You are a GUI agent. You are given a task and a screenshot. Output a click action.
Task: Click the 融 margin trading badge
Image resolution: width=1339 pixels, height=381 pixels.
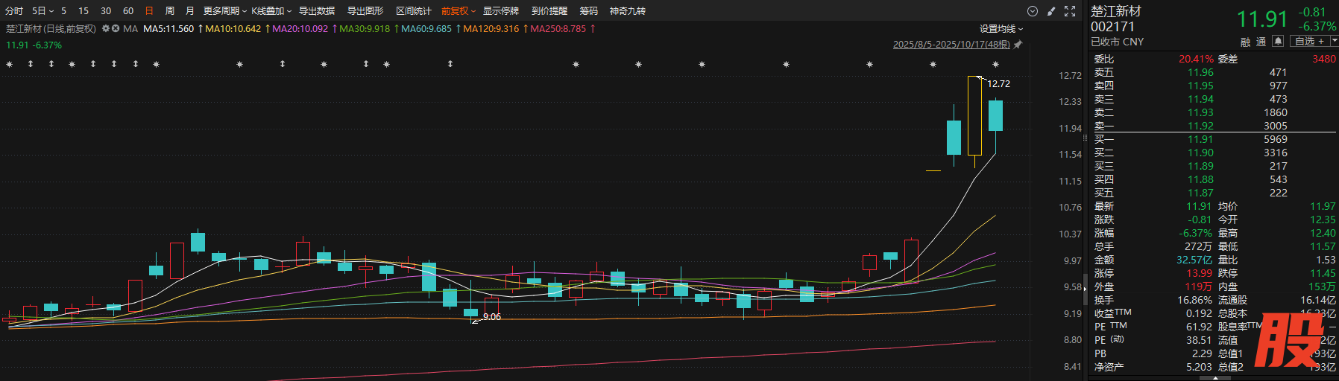coord(1245,42)
